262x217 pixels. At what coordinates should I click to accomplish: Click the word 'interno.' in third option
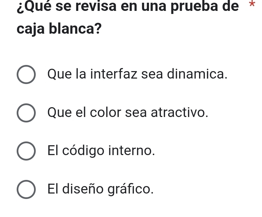[132, 151]
